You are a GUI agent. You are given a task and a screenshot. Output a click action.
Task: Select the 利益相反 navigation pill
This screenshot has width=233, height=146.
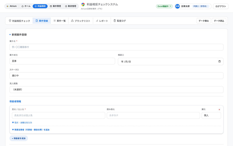40,6
